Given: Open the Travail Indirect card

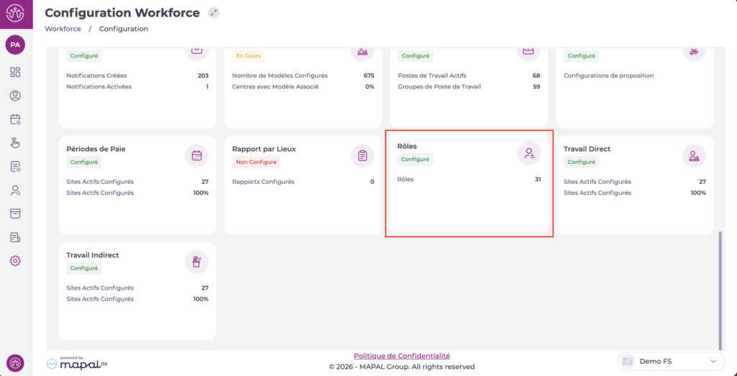Looking at the screenshot, I should [x=137, y=290].
